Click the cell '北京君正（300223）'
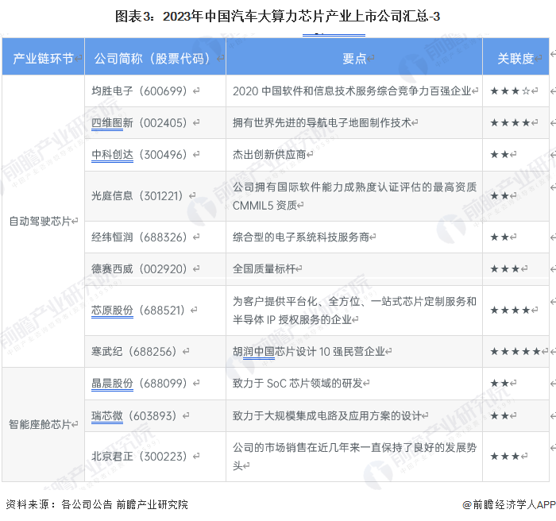The image size is (556, 521). (x=155, y=457)
